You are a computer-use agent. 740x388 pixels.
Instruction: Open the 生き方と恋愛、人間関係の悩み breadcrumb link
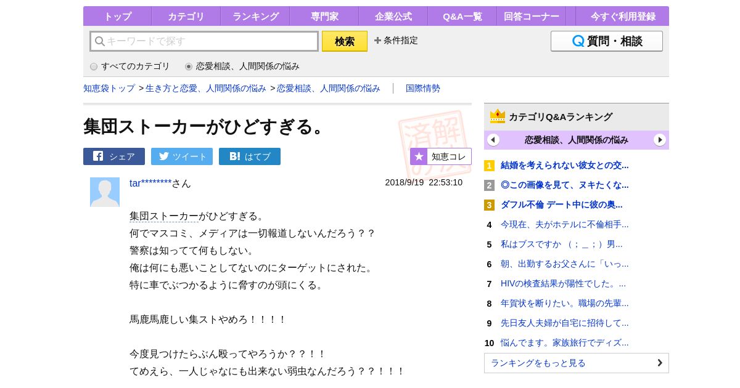click(x=206, y=88)
